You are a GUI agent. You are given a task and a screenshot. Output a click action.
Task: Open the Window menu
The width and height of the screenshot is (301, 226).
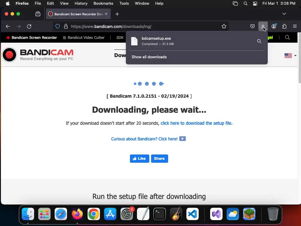(142, 4)
